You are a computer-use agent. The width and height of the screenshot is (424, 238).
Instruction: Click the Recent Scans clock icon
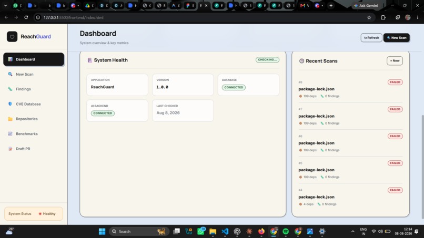301,61
